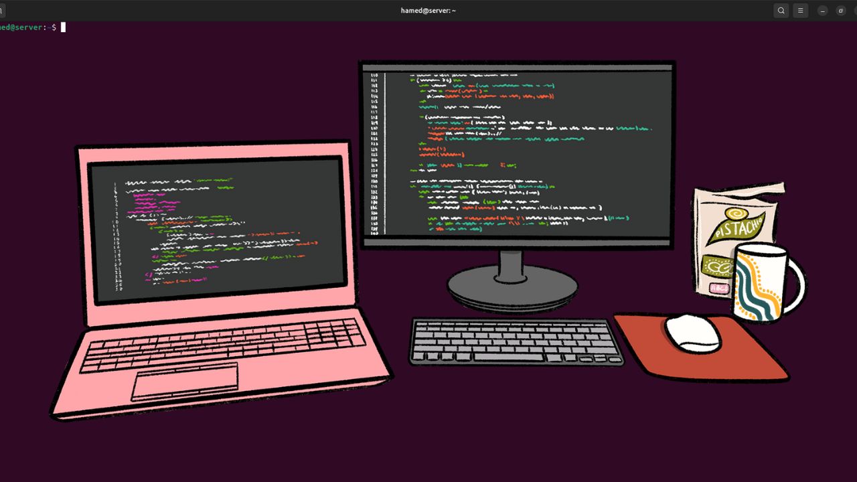Click the green server prompt text
Screen dimensions: 857x482
pos(21,27)
